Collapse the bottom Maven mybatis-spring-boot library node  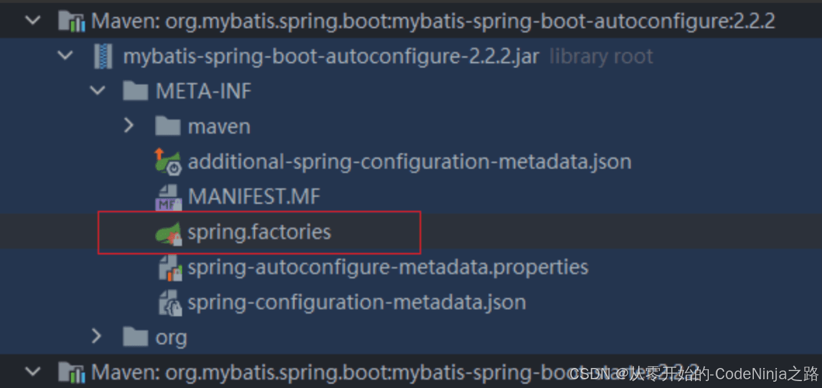(33, 373)
